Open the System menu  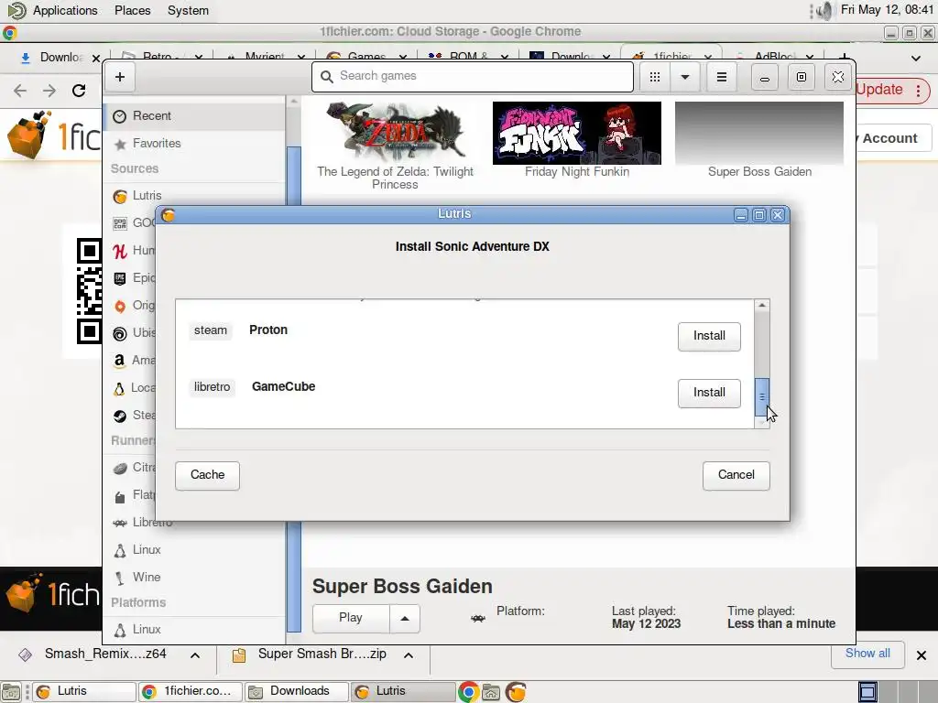pos(188,10)
